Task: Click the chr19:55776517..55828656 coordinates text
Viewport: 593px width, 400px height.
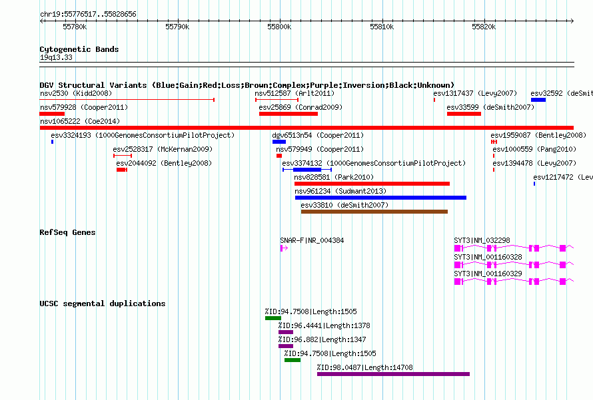Action: pyautogui.click(x=88, y=14)
